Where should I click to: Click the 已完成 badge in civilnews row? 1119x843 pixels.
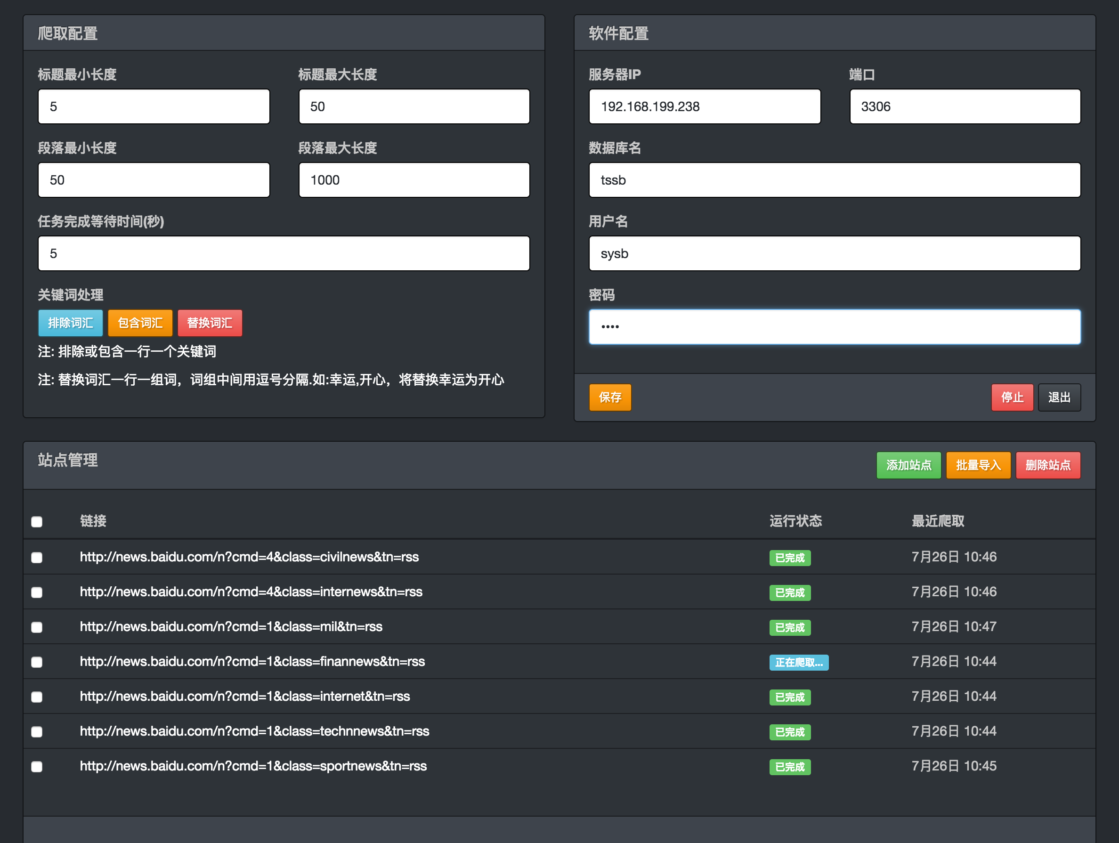point(790,558)
